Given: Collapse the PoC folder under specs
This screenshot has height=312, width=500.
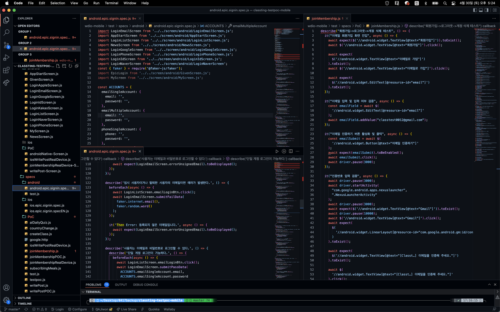Looking at the screenshot, I should pyautogui.click(x=46, y=217).
